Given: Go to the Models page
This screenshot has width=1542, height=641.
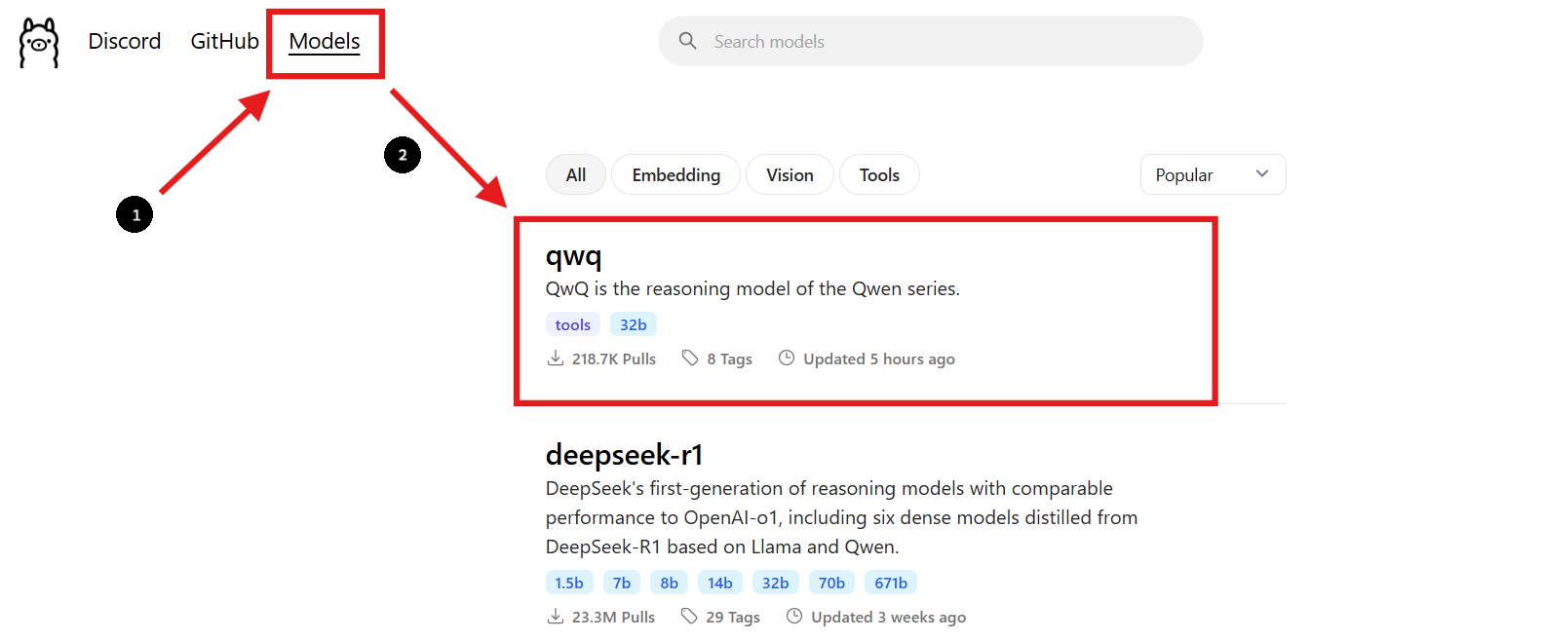Looking at the screenshot, I should (325, 41).
